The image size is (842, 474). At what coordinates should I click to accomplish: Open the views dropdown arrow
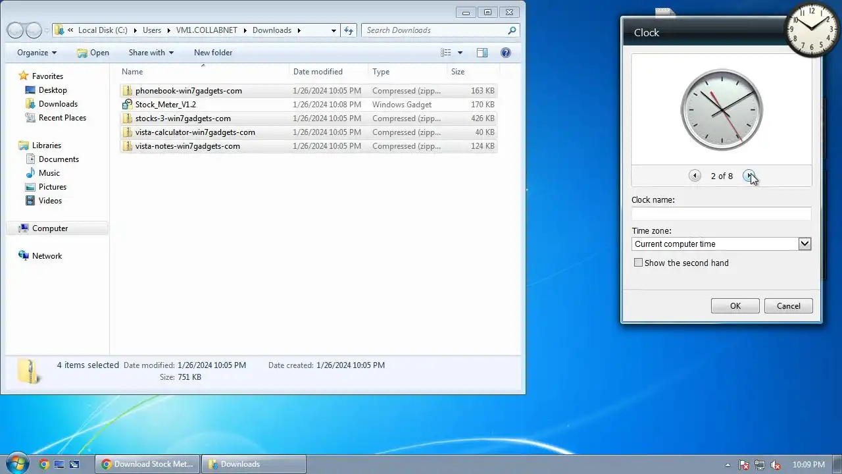point(460,53)
